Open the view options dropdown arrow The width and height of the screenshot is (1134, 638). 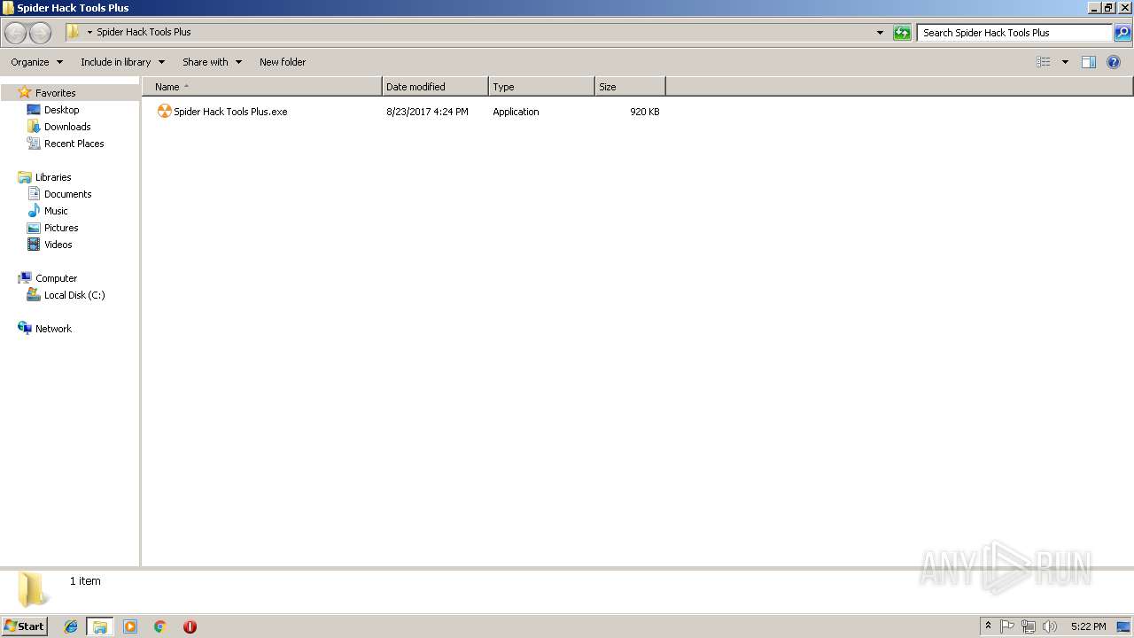[1065, 62]
